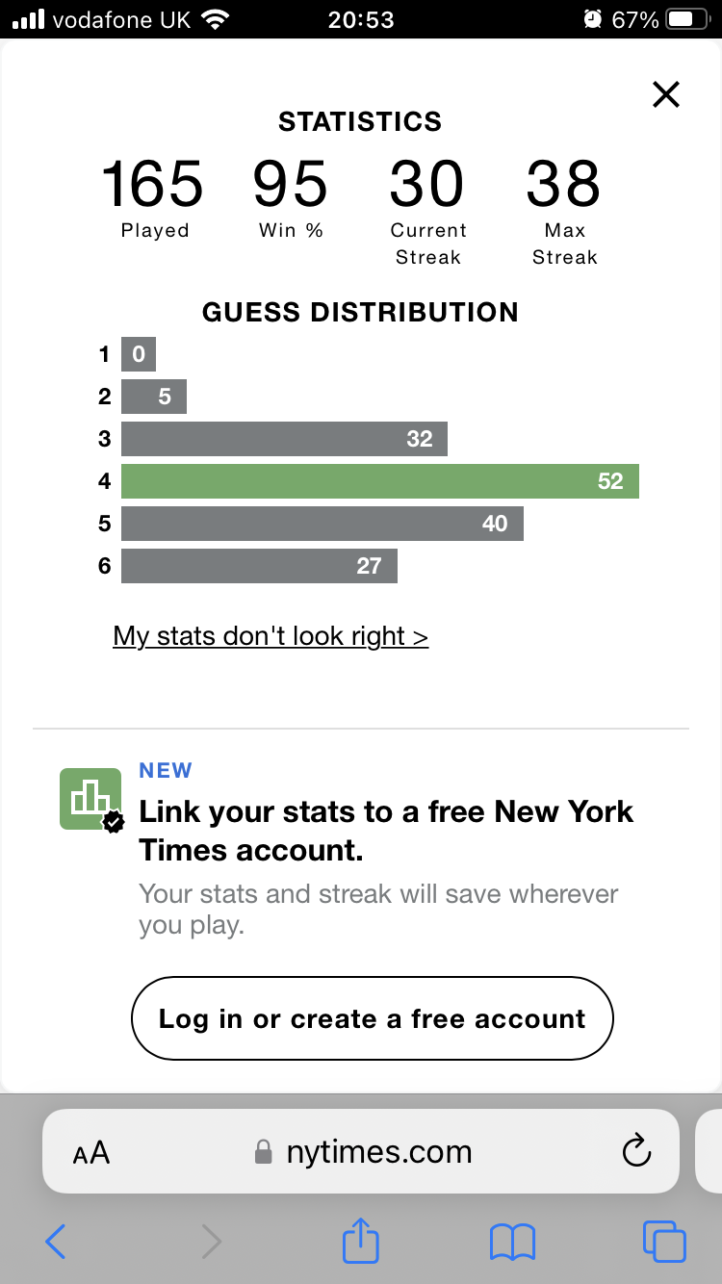Tap the bar showing 40 for five guesses
This screenshot has height=1284, width=722.
pyautogui.click(x=322, y=524)
